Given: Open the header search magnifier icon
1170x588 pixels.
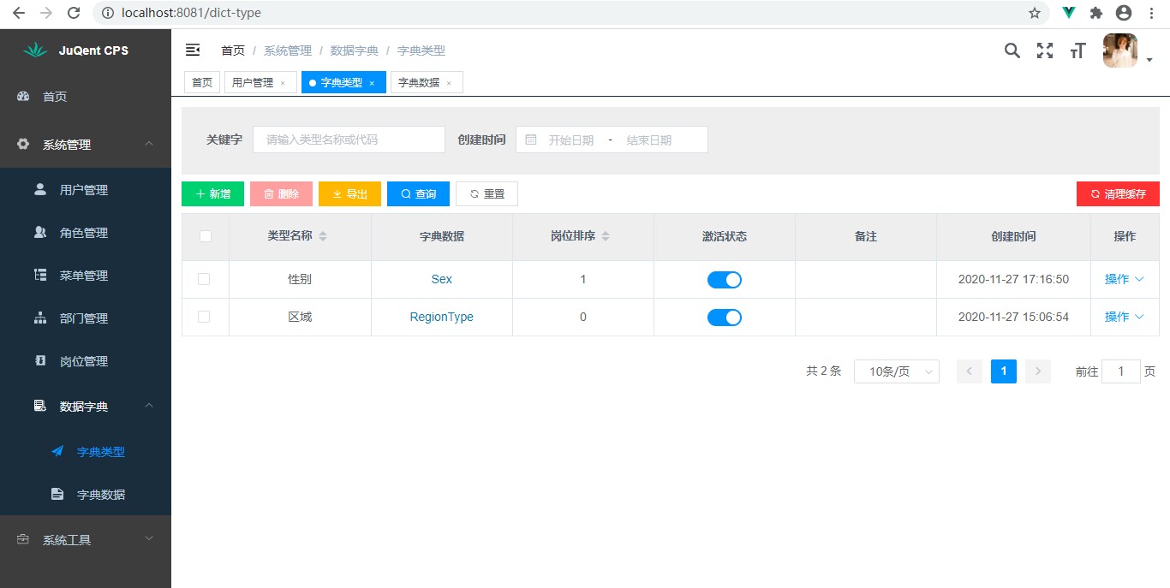Looking at the screenshot, I should pyautogui.click(x=1012, y=50).
